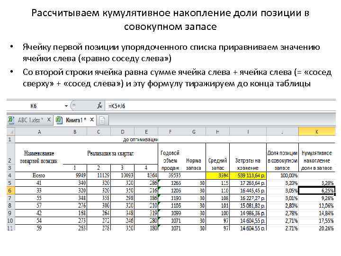Close the ABC 1.xlsx workbook tab
Image resolution: width=341 pixels, height=256 pixels.
49,119
